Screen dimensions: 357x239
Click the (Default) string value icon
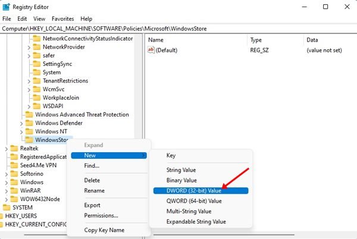[x=151, y=50]
